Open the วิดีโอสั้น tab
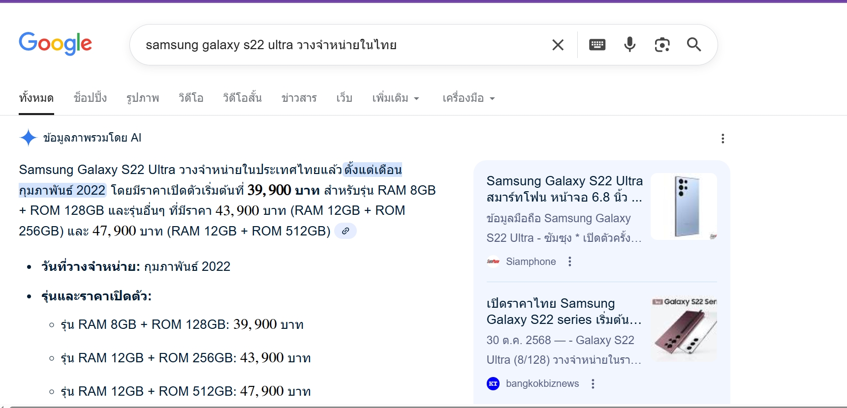The image size is (847, 408). [x=242, y=98]
